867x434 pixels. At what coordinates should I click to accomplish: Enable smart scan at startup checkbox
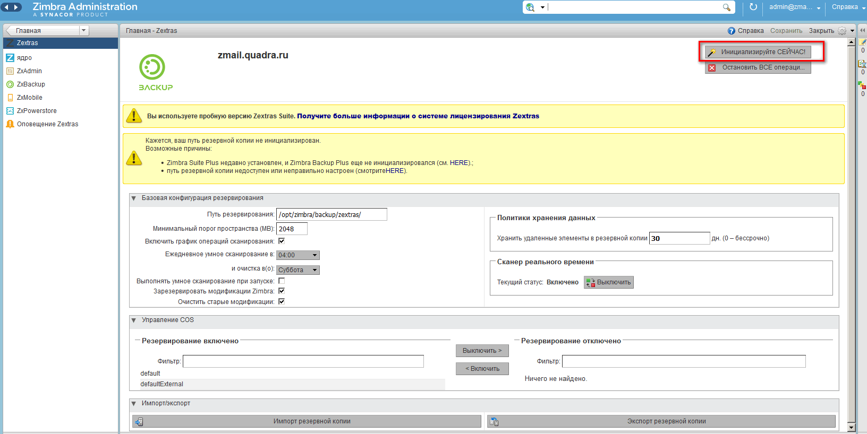pos(282,281)
